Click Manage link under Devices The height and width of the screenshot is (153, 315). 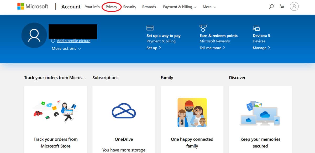tap(261, 48)
